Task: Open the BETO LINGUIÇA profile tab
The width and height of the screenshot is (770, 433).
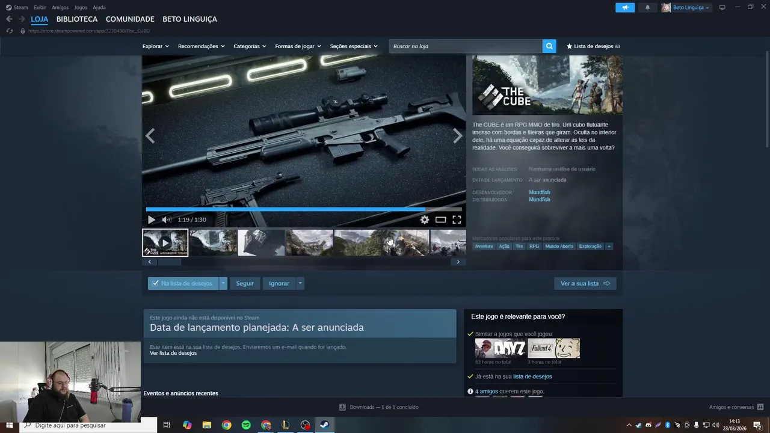Action: [x=189, y=19]
